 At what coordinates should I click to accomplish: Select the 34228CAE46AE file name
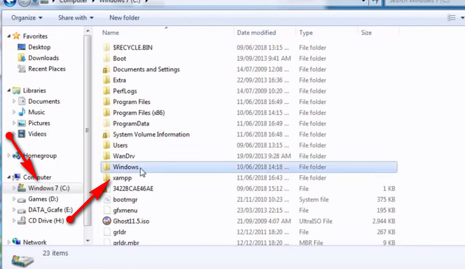click(133, 189)
